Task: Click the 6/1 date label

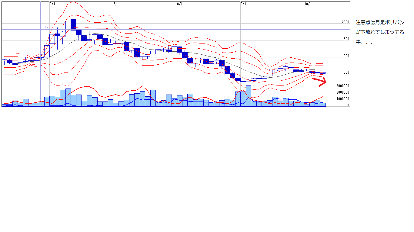Action: [52, 4]
